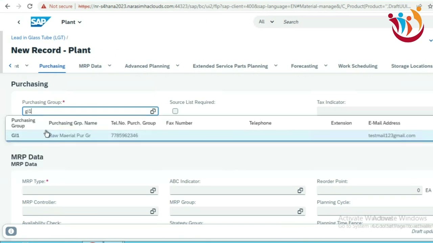Open the Lead in Glass Tube (LGT) breadcrumb

coord(38,37)
